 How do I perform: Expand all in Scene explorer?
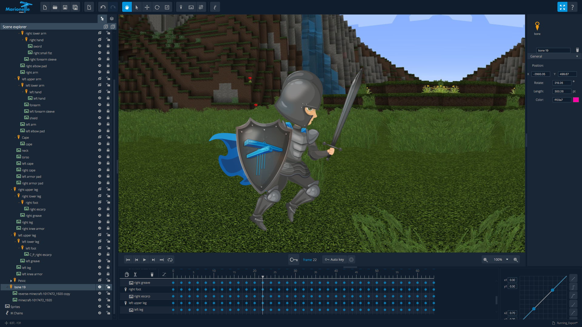point(105,27)
